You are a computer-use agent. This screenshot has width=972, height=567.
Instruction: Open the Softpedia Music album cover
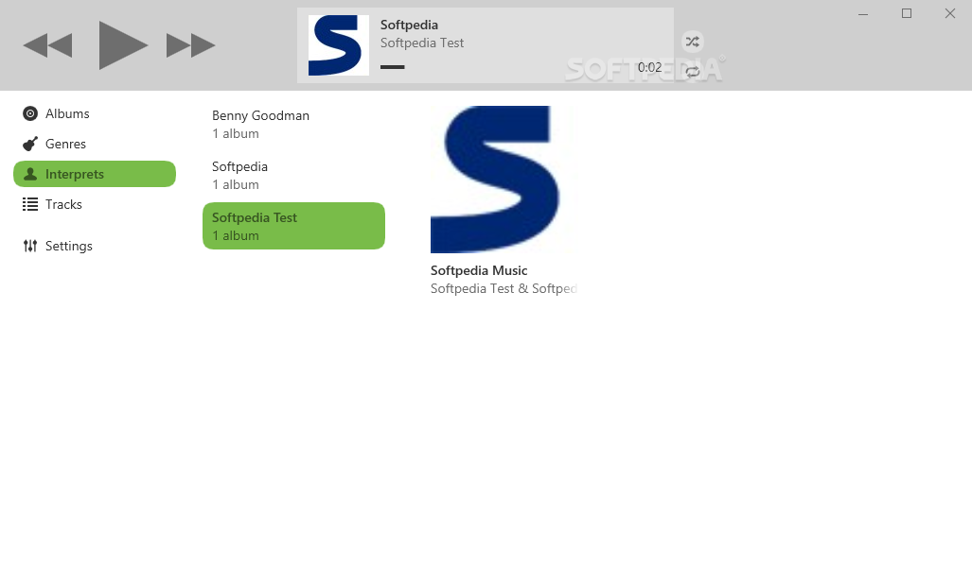pos(504,180)
